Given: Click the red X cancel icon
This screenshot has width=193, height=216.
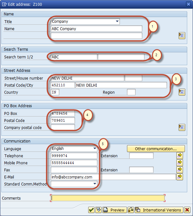Looking at the screenshot, I should pos(187,210).
